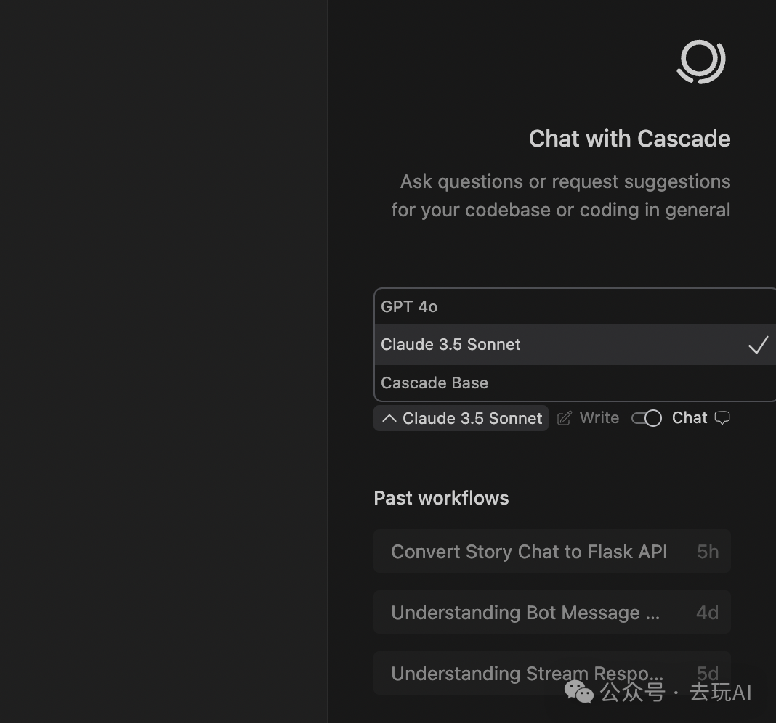
Task: Switch to Chat mode label
Action: coord(690,418)
